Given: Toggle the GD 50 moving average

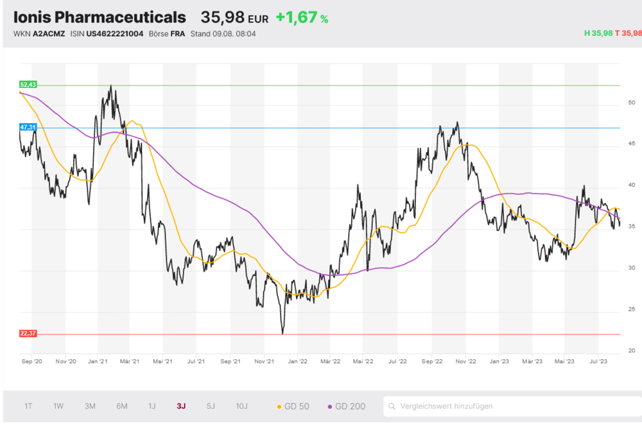Looking at the screenshot, I should (x=293, y=406).
